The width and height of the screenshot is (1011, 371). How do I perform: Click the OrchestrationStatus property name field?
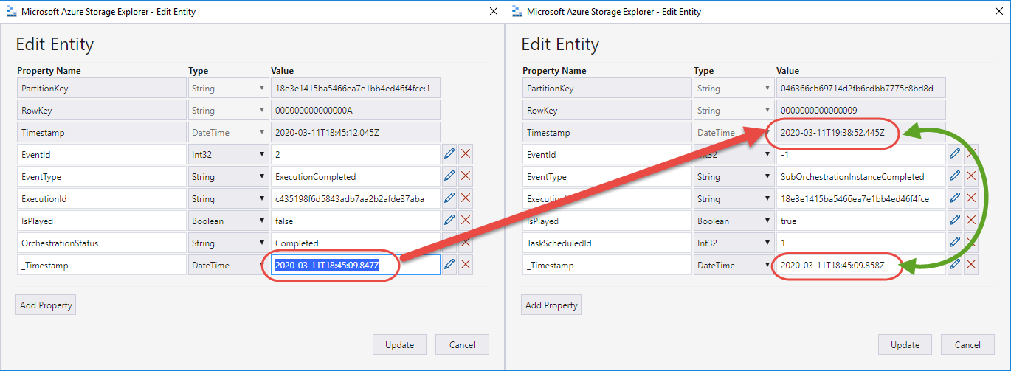102,243
